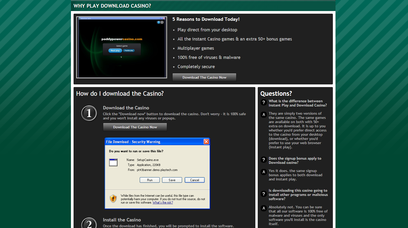Click 'Is downloading this casino' question text
Image resolution: width=408 pixels, height=228 pixels.
(x=298, y=195)
